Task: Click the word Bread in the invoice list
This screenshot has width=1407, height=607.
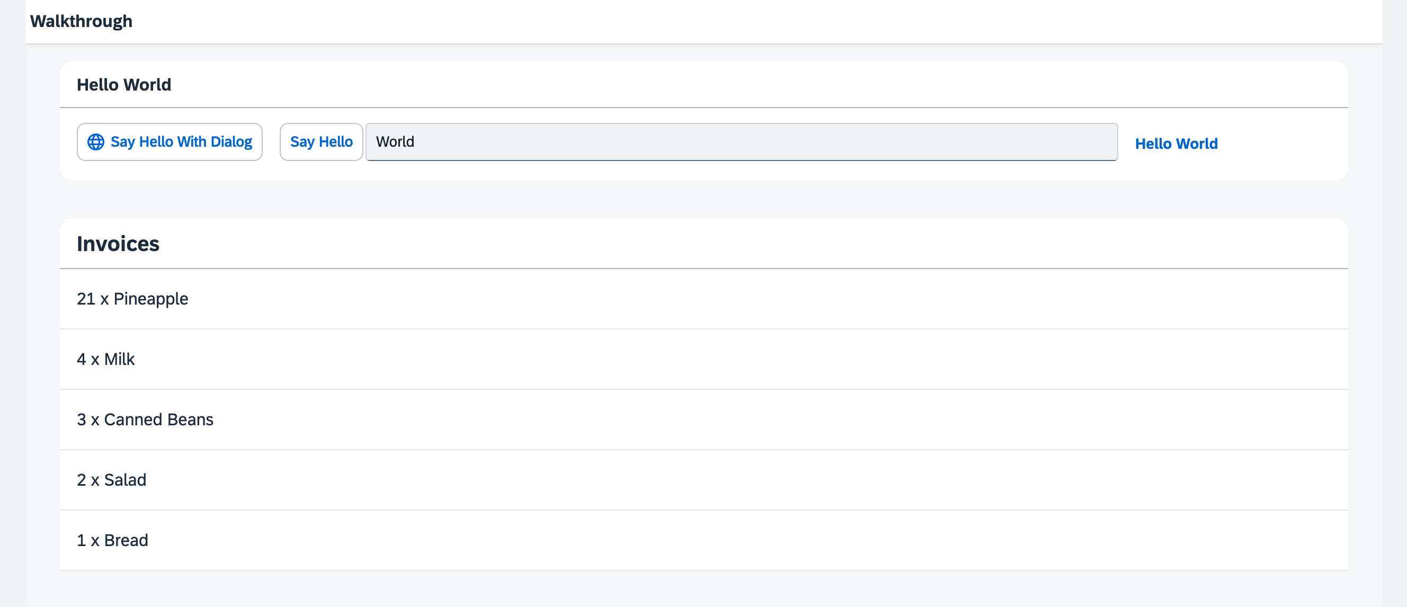Action: point(126,540)
